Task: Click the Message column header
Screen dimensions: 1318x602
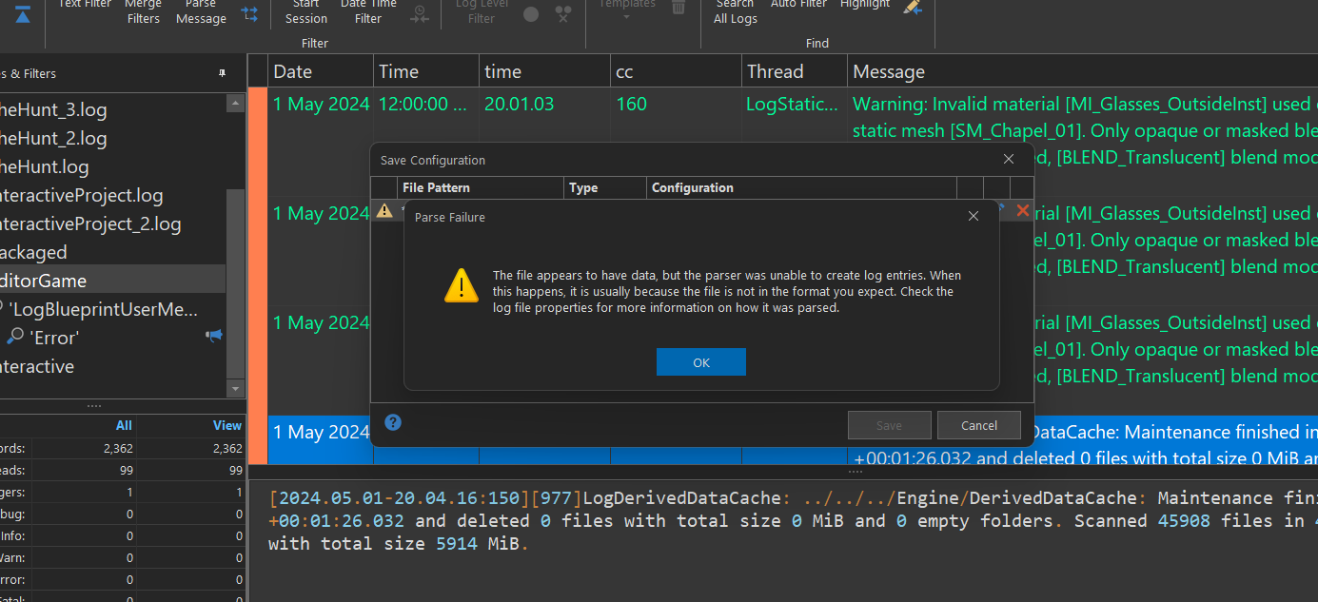Action: (x=889, y=71)
